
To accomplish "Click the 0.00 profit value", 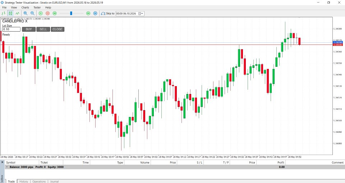I will [282, 167].
